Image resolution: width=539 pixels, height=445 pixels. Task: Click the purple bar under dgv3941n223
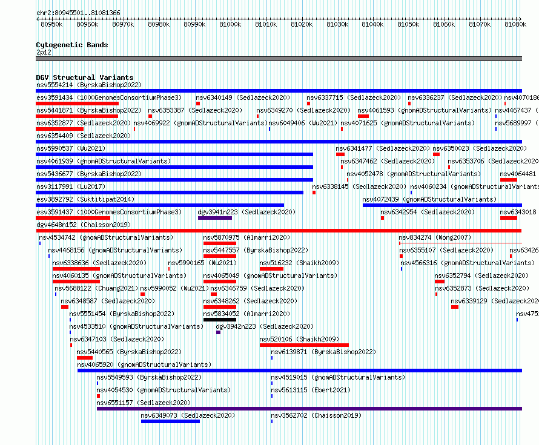point(215,218)
